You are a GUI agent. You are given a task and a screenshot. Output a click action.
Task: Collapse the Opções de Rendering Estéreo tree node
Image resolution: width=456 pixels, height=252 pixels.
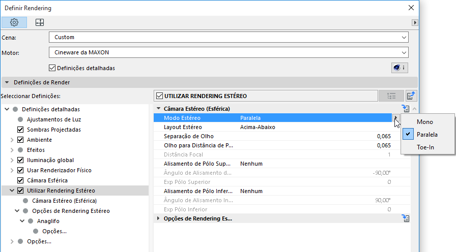(17, 211)
